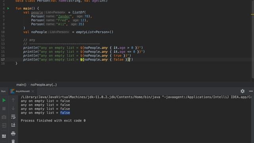This screenshot has height=143, width=254.
Task: Click the Print console output icon
Action: coord(13,133)
